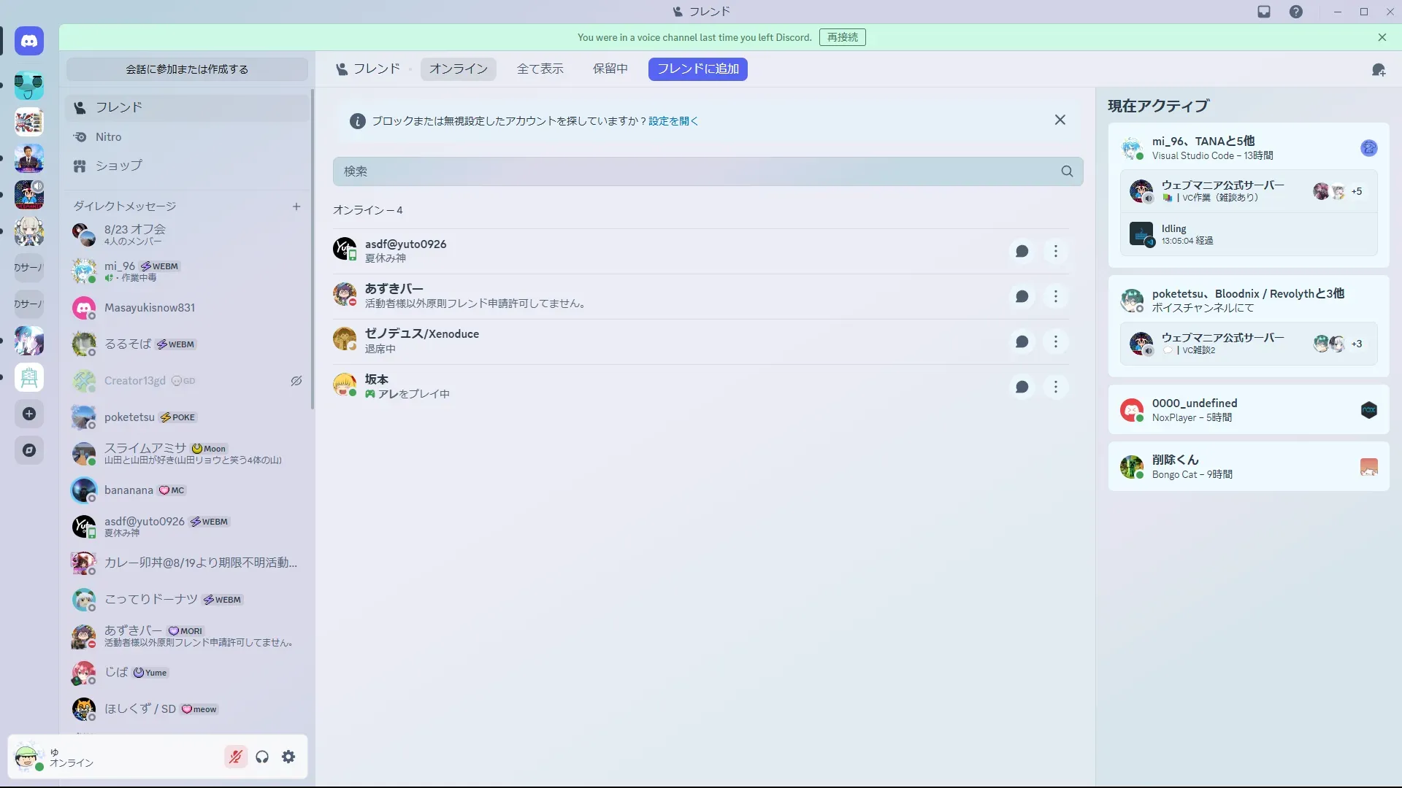Open the Discover servers compass icon
Screen dimensions: 1402x788
coord(29,450)
